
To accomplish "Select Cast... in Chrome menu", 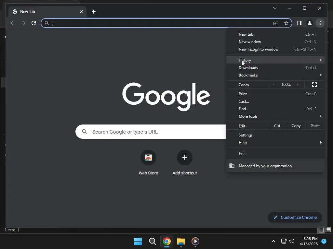I will point(275,101).
